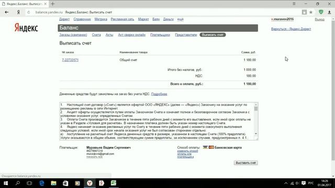Open Windows search magnifier on taskbar
The image size is (335, 188).
18,183
